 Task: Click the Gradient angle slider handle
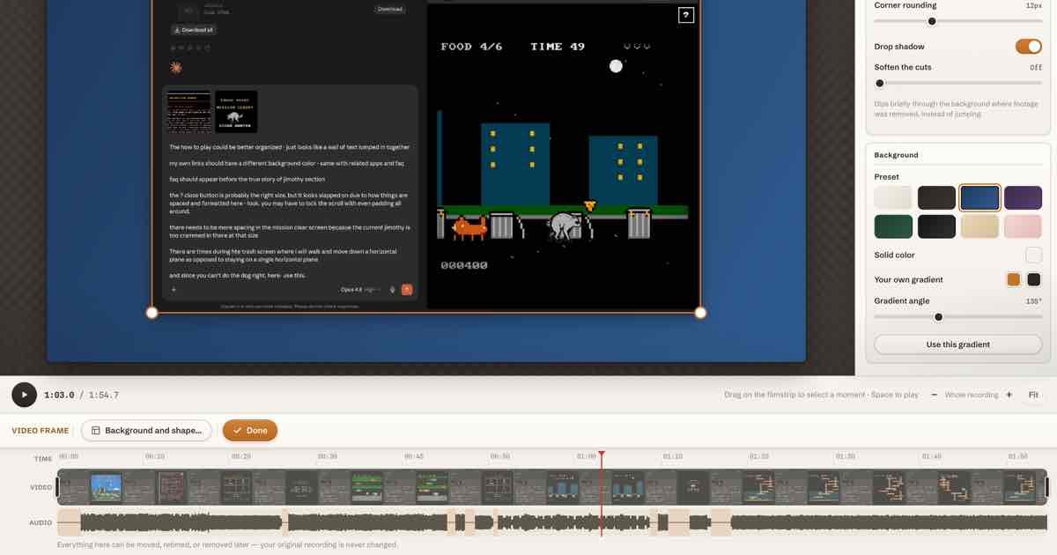click(938, 317)
